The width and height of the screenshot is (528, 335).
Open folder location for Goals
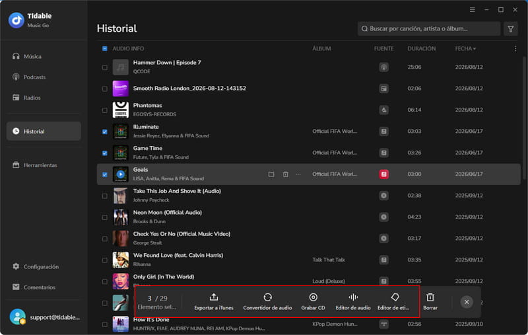pyautogui.click(x=271, y=174)
